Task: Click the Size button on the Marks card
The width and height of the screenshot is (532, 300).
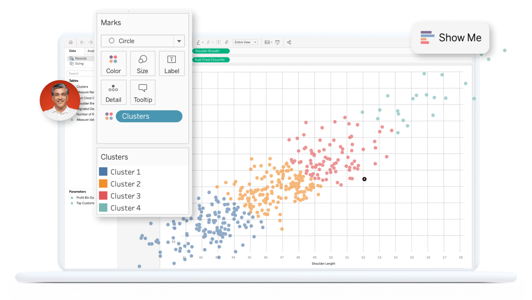Action: coord(142,63)
